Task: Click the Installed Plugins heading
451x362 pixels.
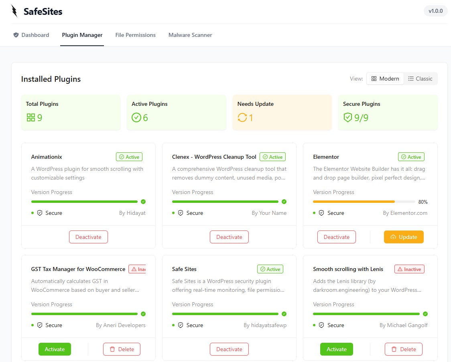Action: point(51,79)
